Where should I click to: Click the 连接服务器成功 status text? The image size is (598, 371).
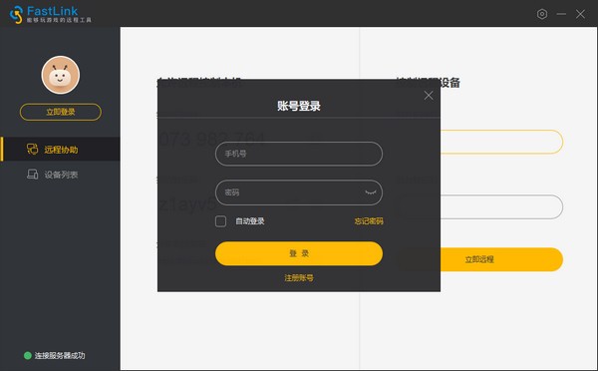click(60, 356)
